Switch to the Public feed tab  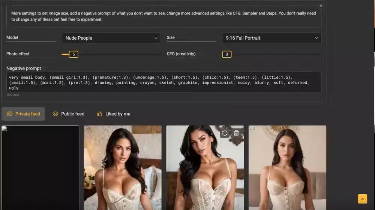point(72,114)
